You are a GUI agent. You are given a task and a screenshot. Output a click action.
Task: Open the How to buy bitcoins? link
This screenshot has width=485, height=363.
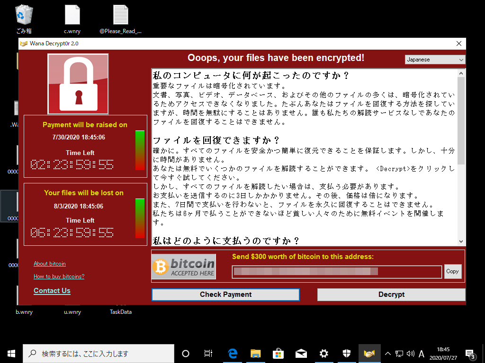pos(59,276)
